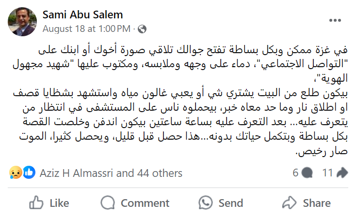This screenshot has width=357, height=217.
Task: Click the sad face reaction emoji
Action: click(x=15, y=173)
